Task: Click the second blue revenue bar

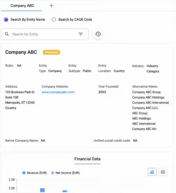Action: pyautogui.click(x=65, y=191)
